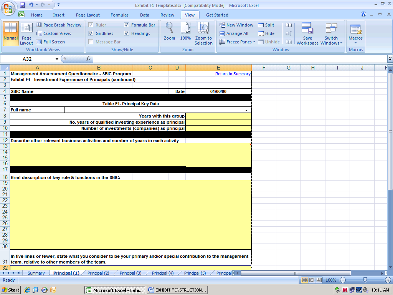Click the Windows Start button

coord(11,290)
